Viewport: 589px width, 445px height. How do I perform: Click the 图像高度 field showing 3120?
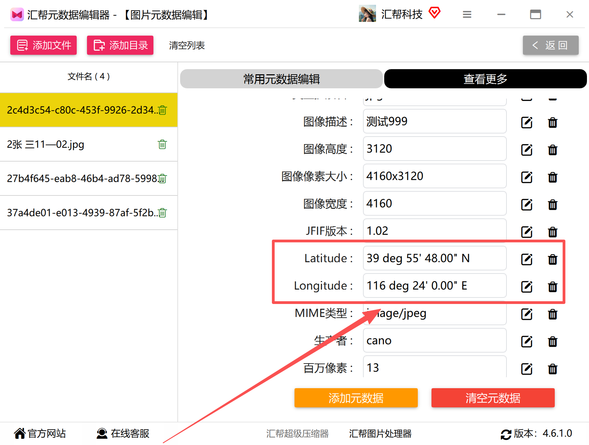(x=435, y=149)
